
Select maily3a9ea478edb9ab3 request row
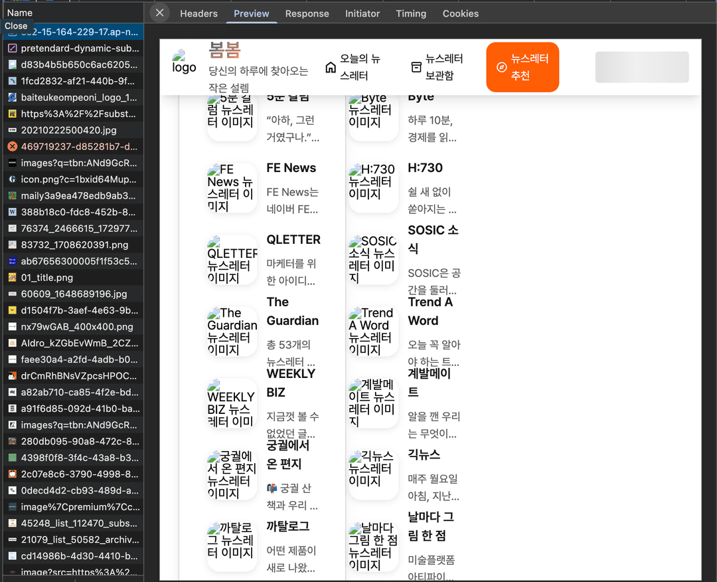coord(73,196)
